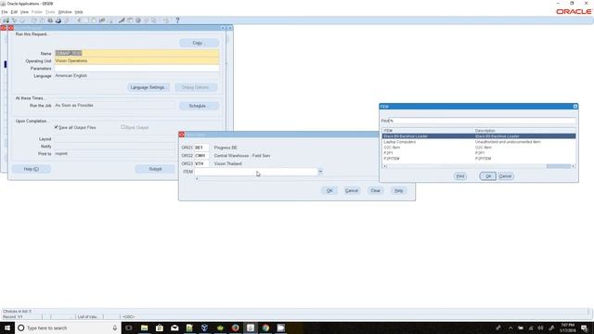The image size is (594, 334).
Task: Open the notification center on the taskbar
Action: [584, 328]
